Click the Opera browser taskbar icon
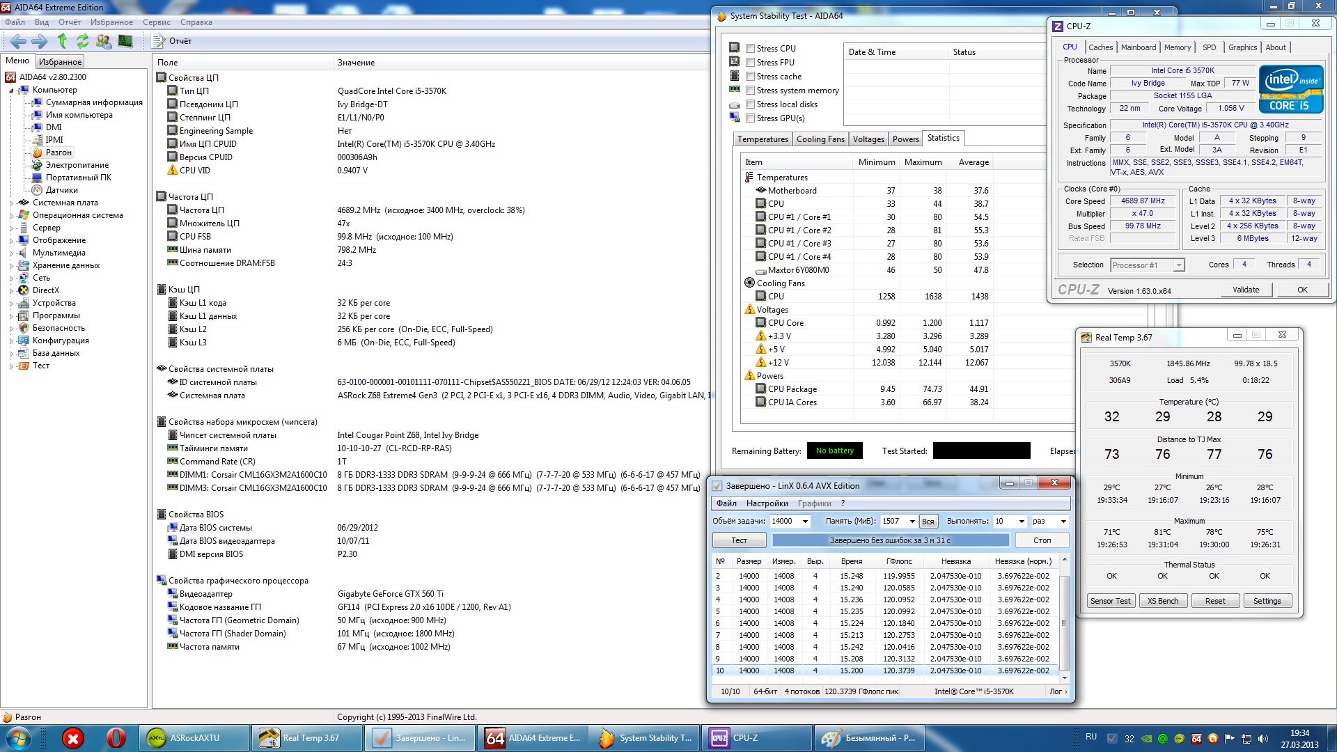 116,738
